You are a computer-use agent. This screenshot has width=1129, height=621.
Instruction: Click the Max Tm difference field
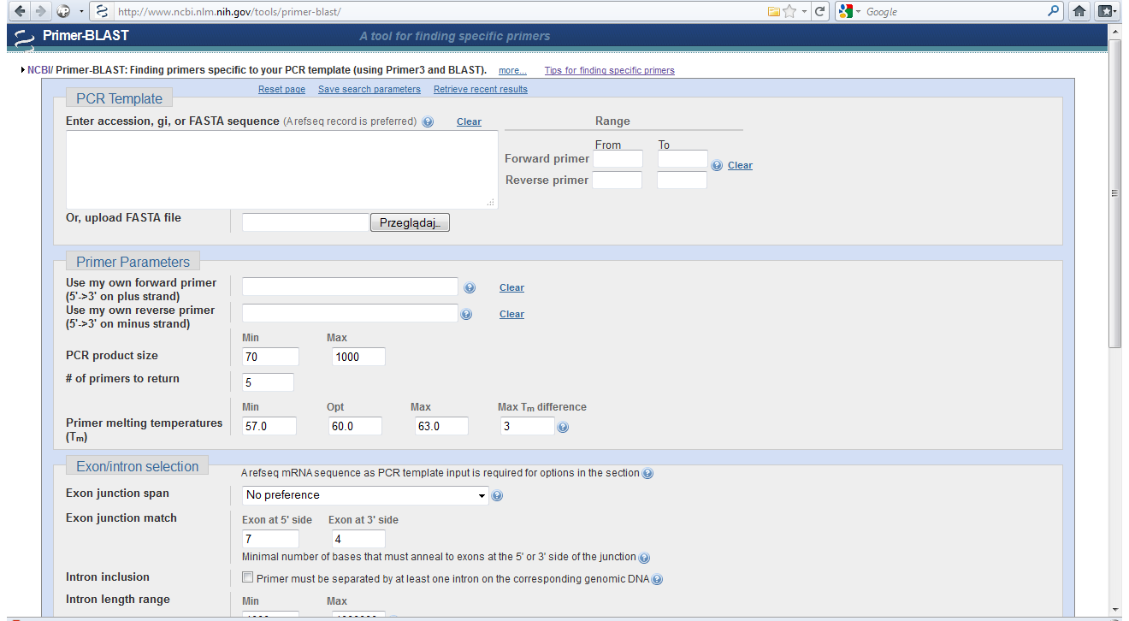pyautogui.click(x=527, y=426)
